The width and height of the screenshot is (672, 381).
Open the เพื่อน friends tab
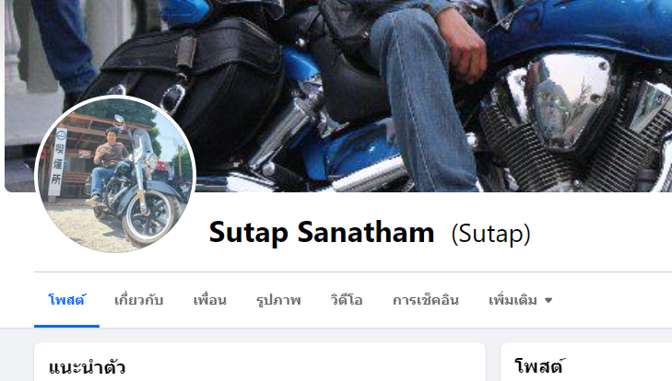coord(209,300)
